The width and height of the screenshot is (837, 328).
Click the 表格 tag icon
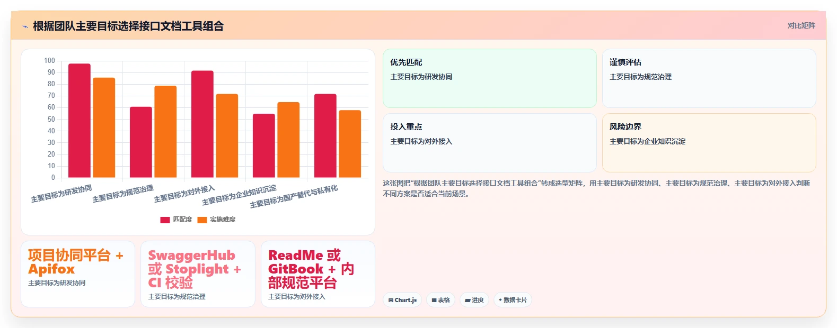(434, 300)
